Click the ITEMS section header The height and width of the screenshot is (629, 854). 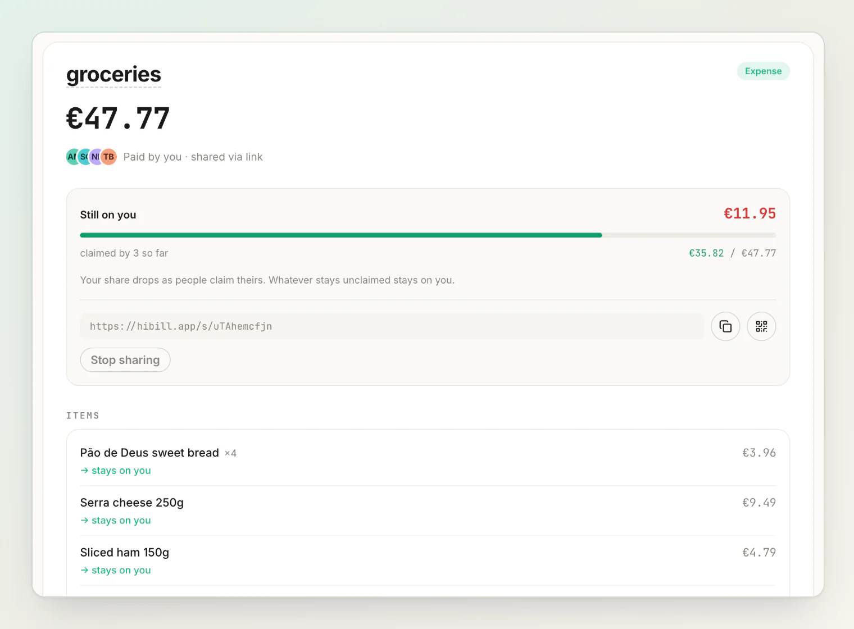click(83, 416)
